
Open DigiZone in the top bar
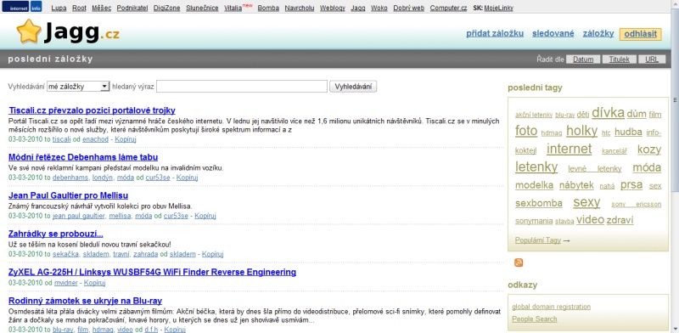pyautogui.click(x=166, y=8)
